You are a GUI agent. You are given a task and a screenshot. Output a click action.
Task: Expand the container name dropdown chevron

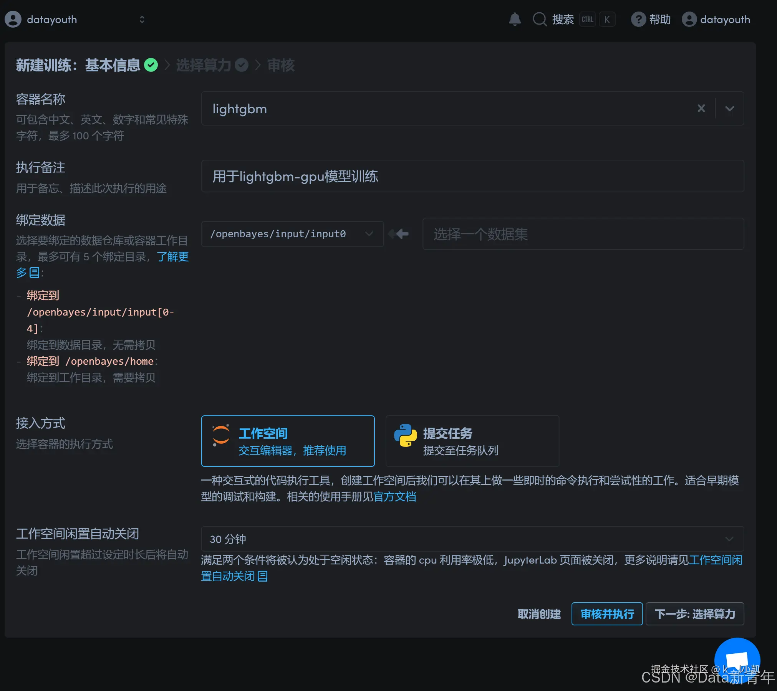[x=729, y=109]
